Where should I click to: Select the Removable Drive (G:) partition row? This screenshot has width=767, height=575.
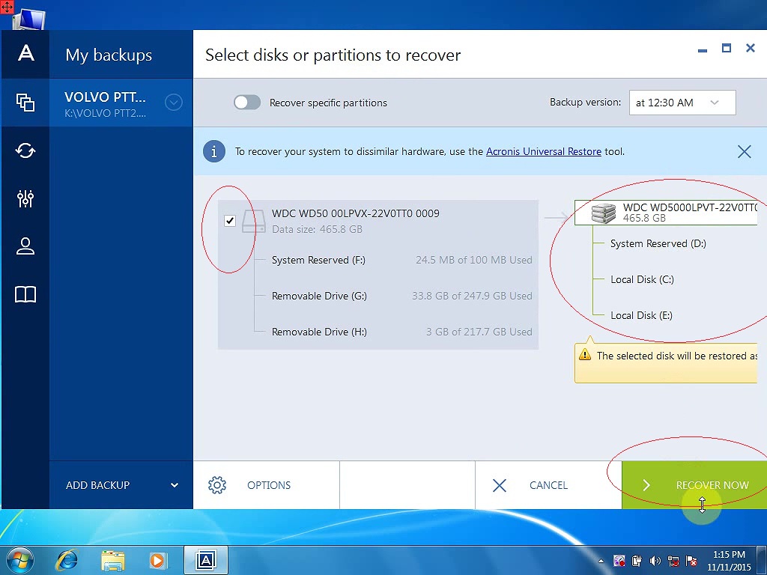(401, 296)
